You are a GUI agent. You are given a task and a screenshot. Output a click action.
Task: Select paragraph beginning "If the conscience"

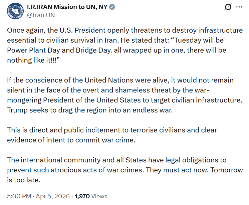click(120, 81)
